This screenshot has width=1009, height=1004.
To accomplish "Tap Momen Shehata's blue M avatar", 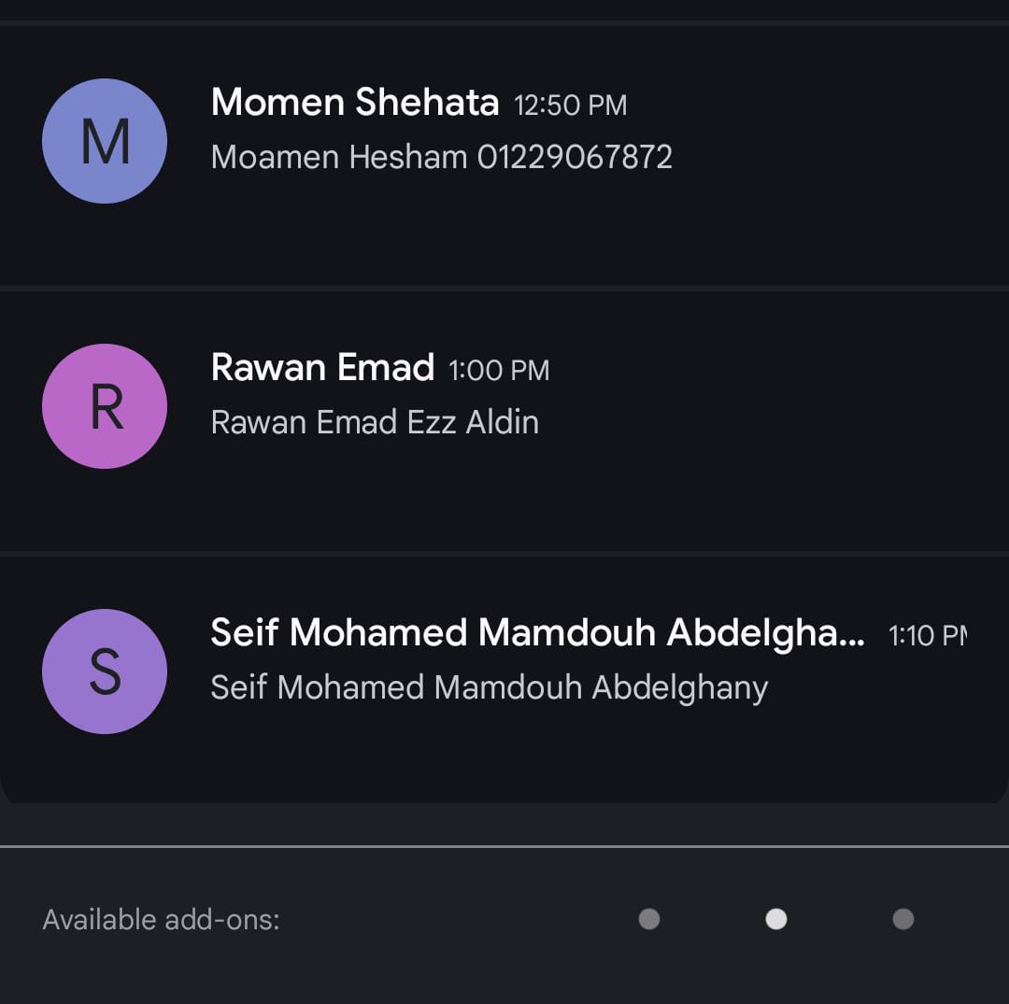I will click(x=105, y=141).
